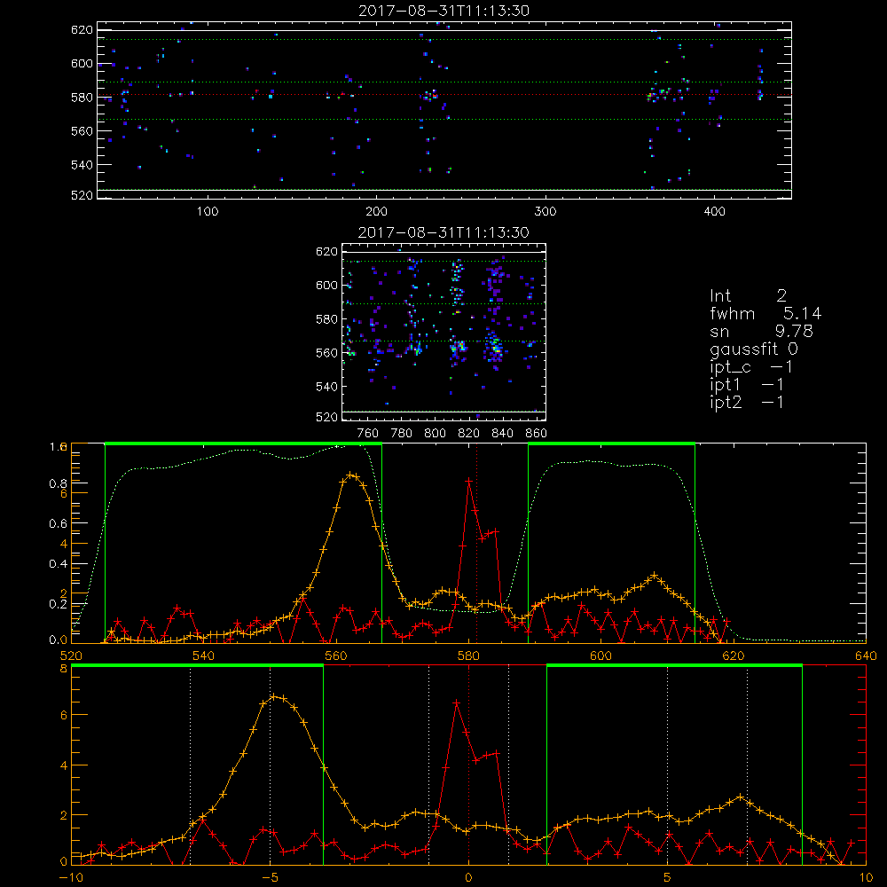Click x-axis label 860 on the middle plot
Viewport: 887px width, 887px height.
(x=536, y=434)
